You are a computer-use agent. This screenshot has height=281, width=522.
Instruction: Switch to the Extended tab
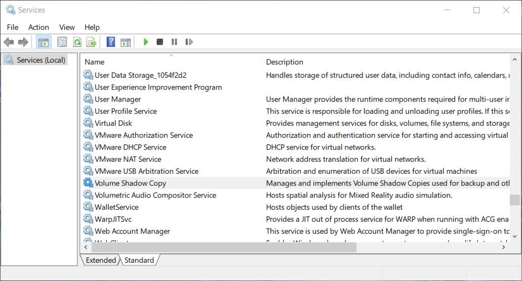(x=101, y=260)
